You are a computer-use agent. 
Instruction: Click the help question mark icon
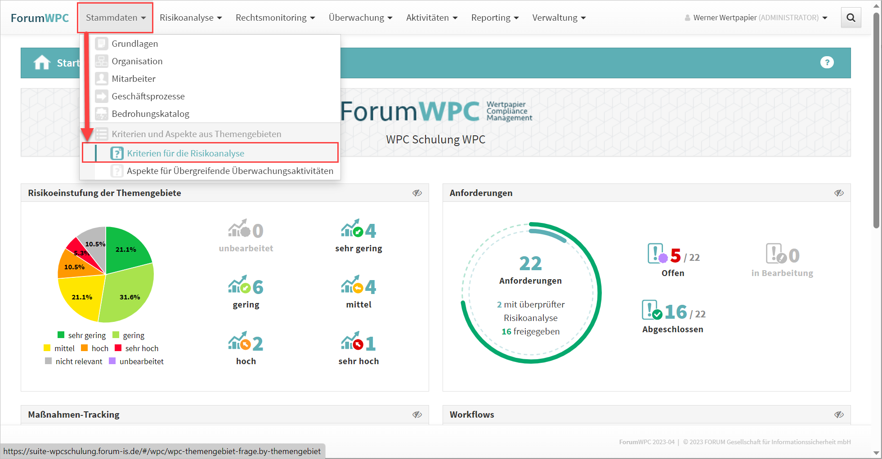(827, 62)
